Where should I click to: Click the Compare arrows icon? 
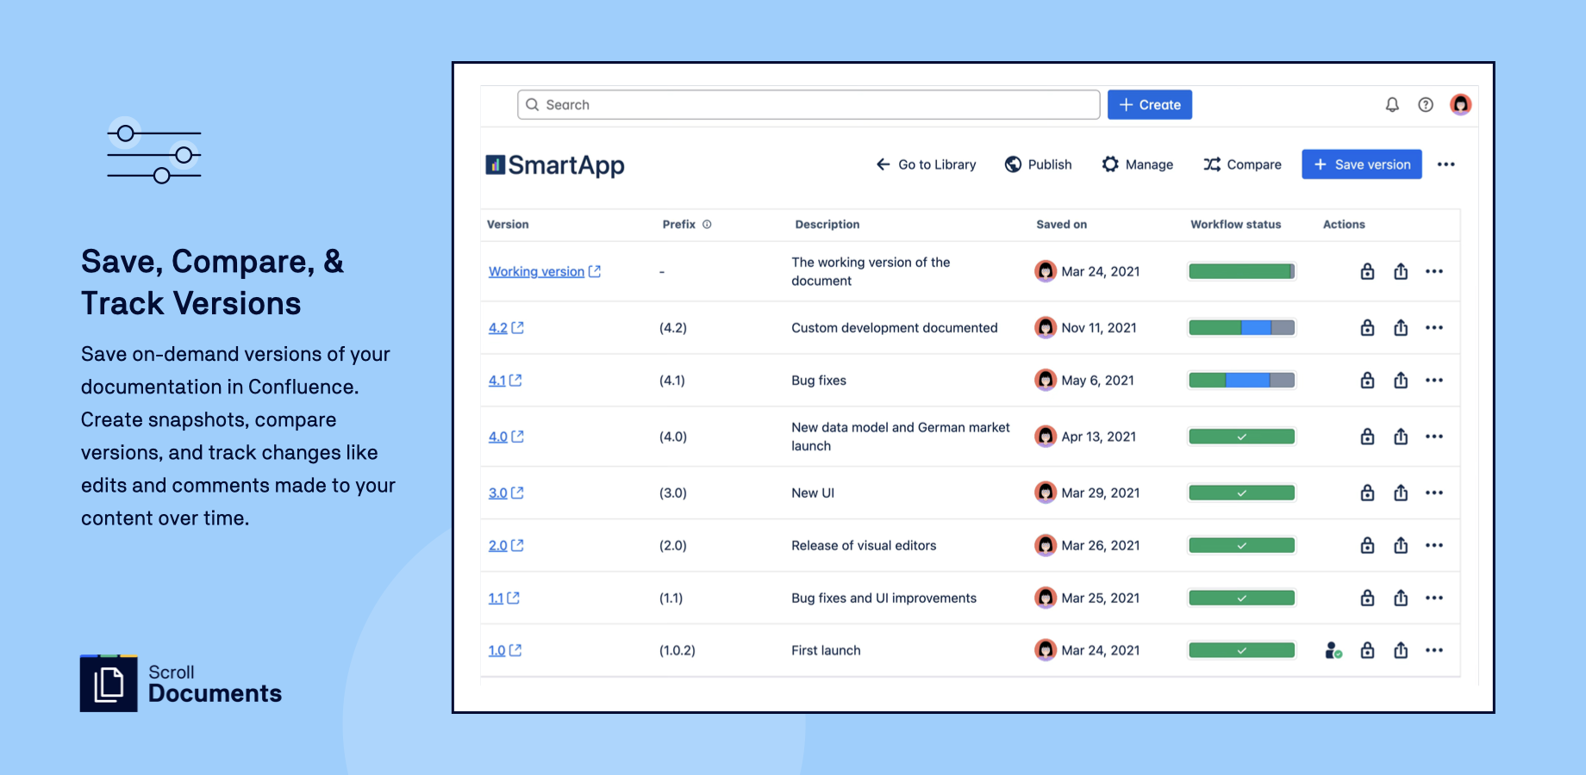tap(1213, 164)
